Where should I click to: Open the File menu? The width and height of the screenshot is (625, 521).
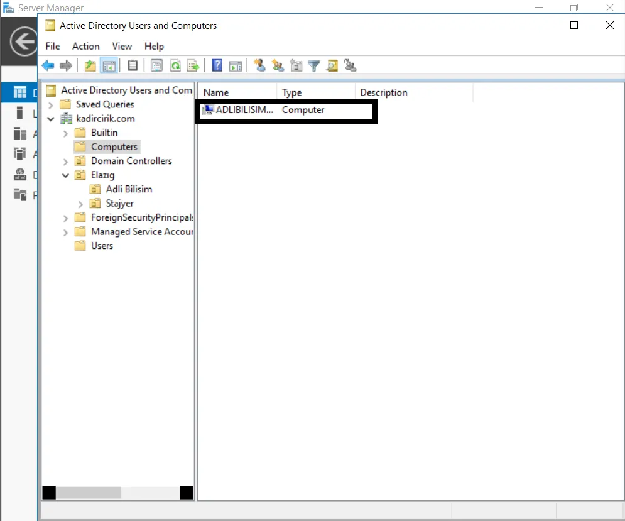pos(53,47)
